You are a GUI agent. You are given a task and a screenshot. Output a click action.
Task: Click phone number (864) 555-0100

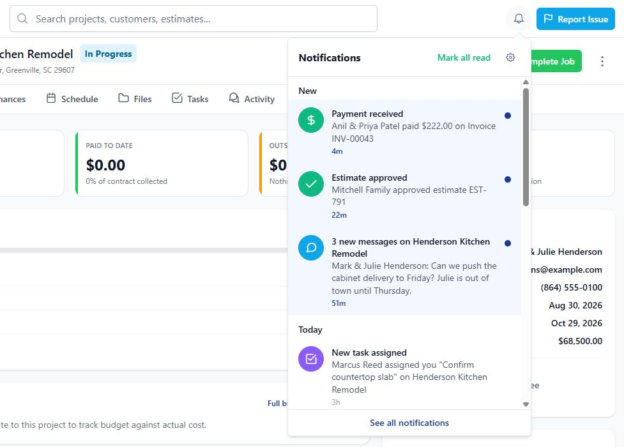coord(571,287)
